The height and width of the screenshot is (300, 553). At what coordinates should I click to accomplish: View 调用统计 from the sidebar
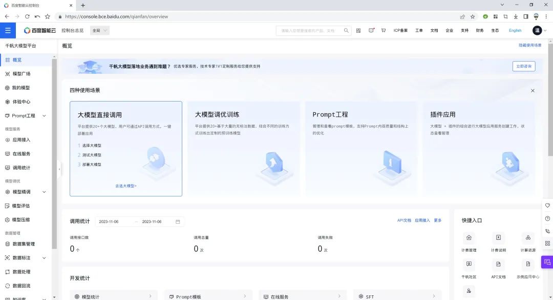click(23, 166)
